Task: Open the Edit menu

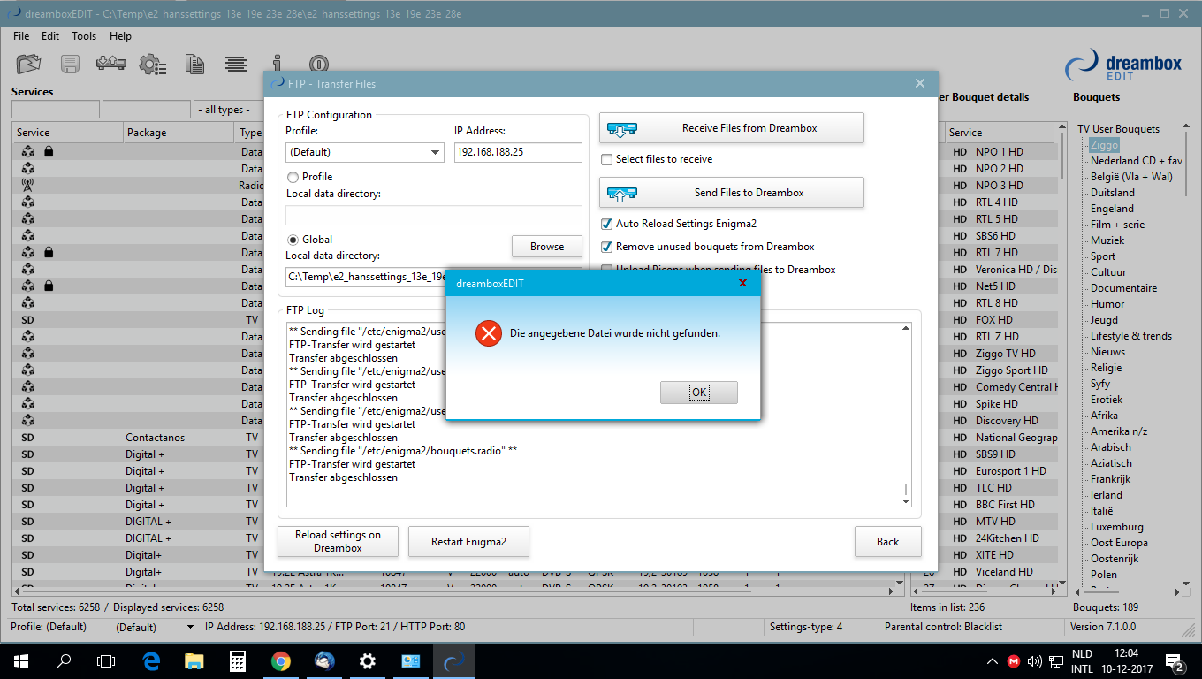Action: (50, 36)
